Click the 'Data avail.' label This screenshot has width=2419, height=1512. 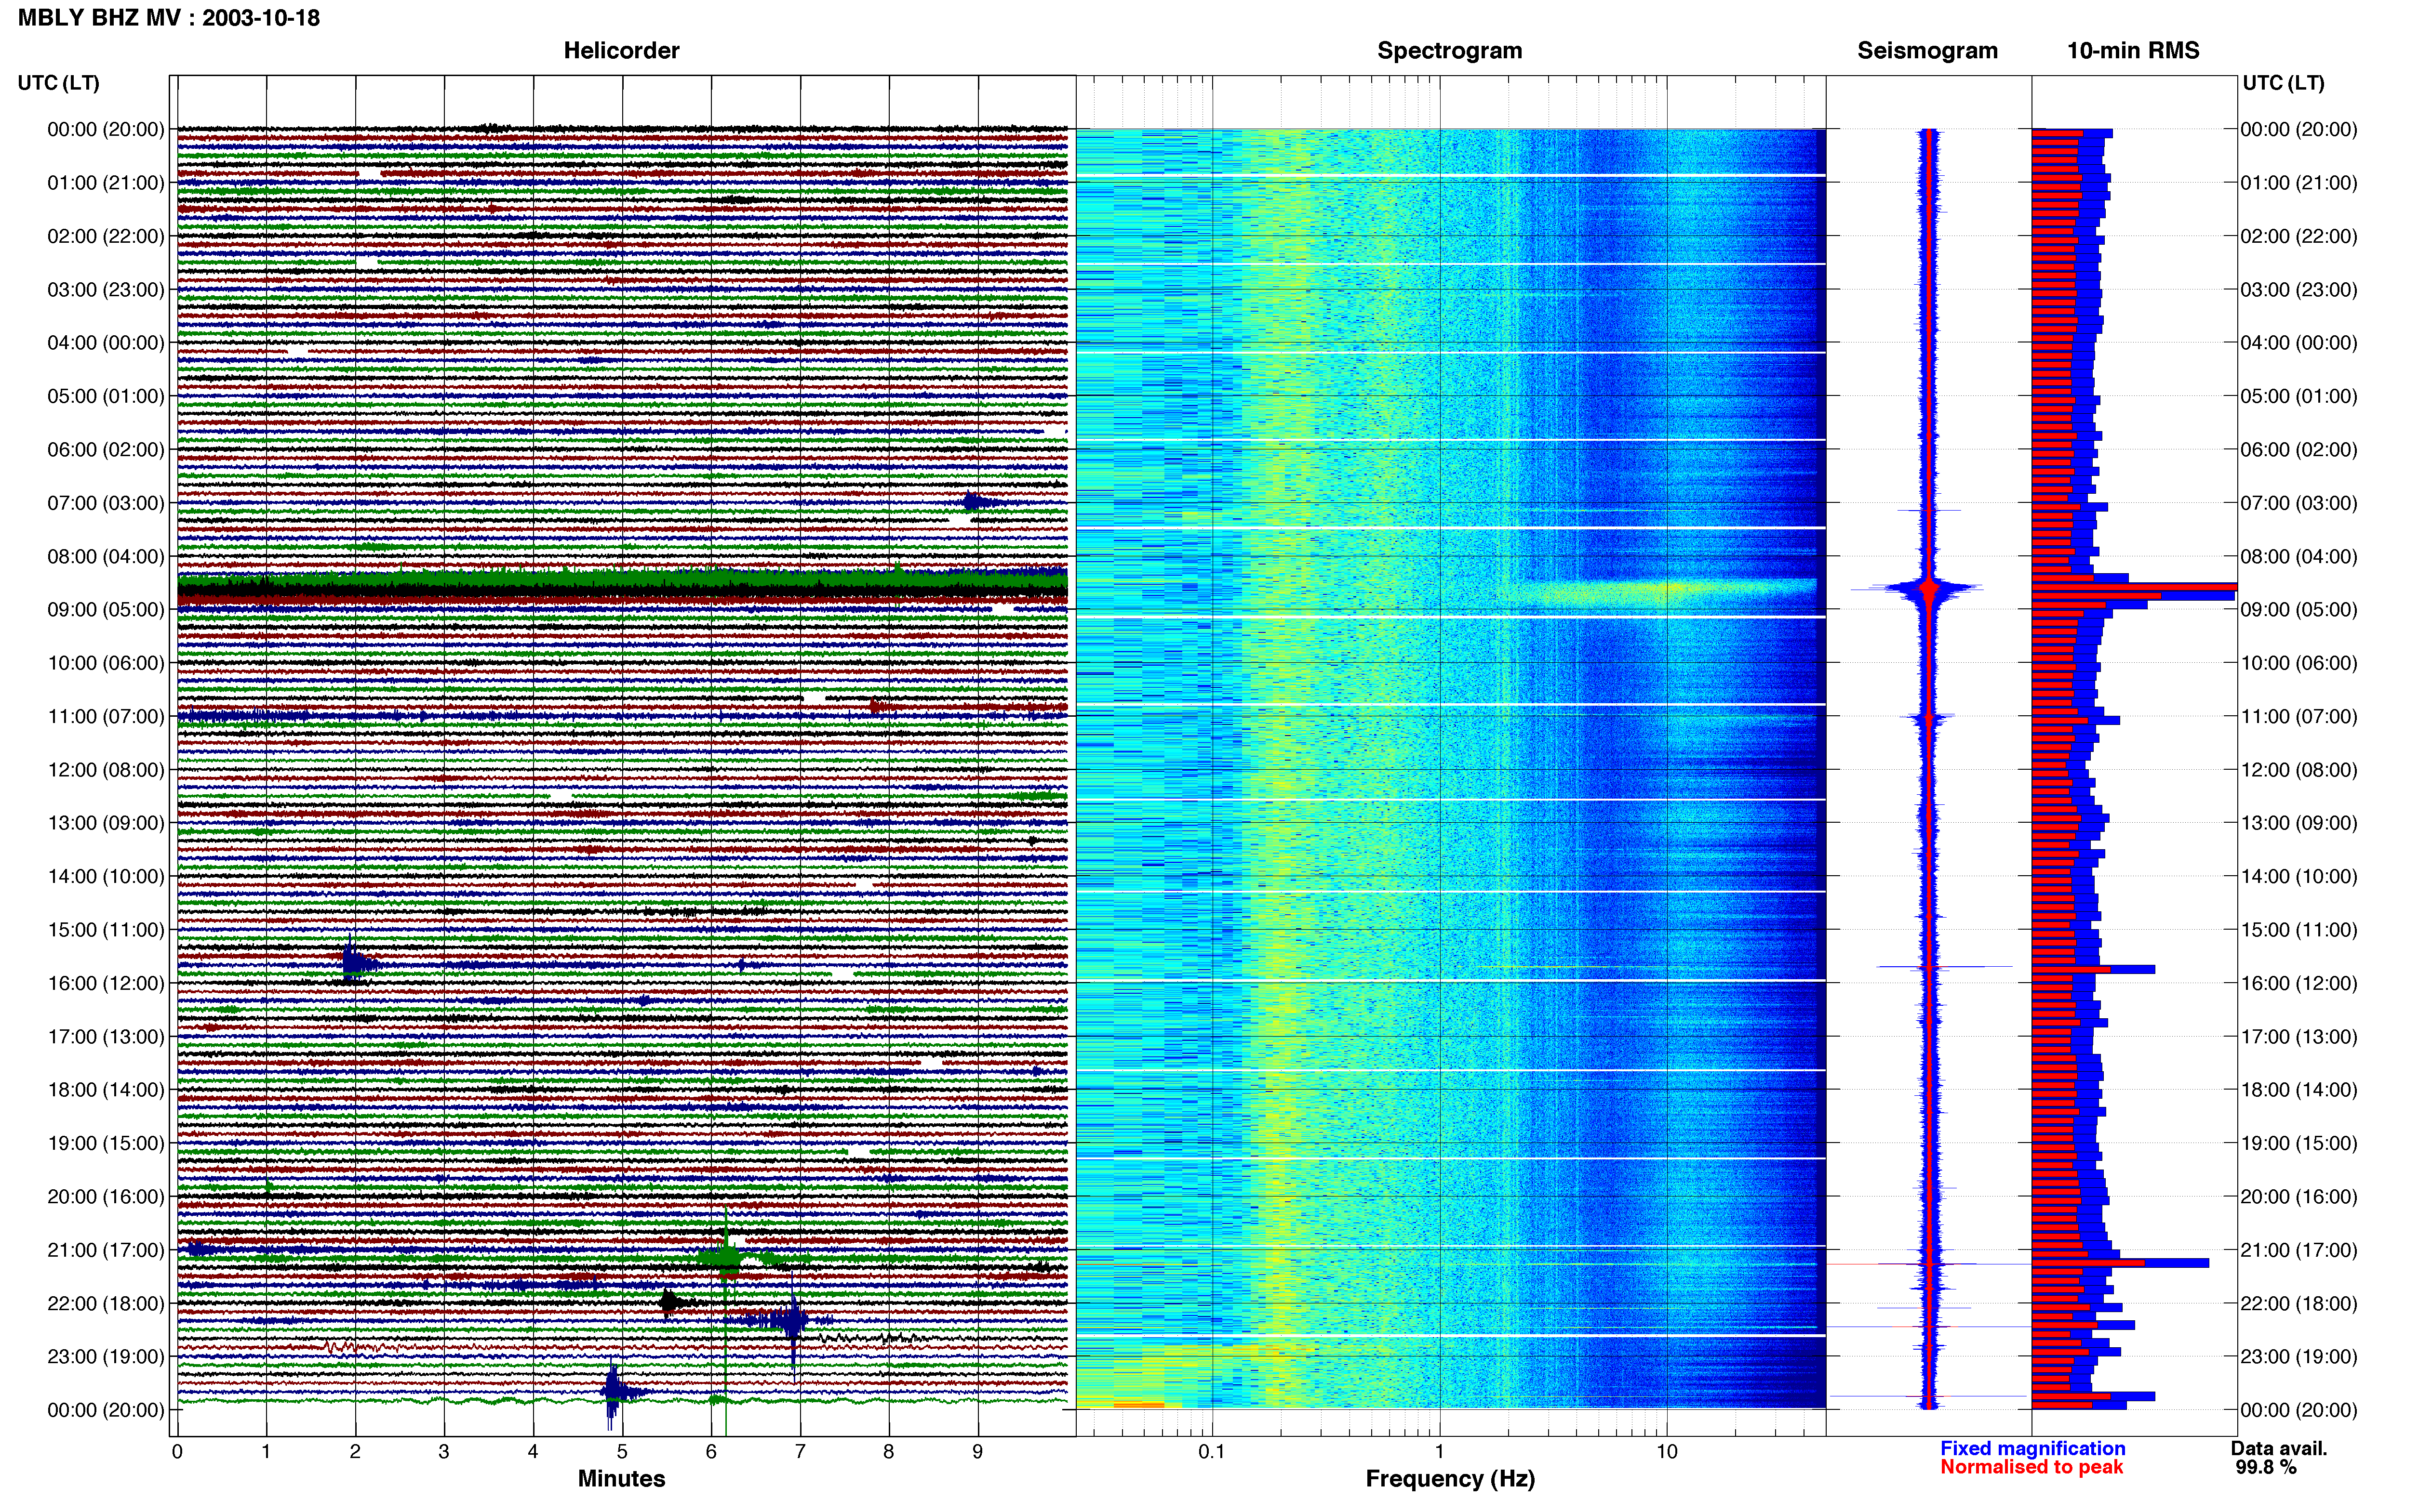pyautogui.click(x=2279, y=1448)
